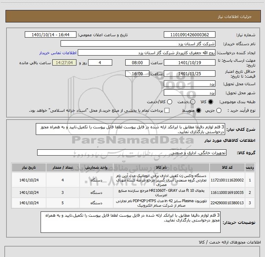Choose the جزیی purchase type option

tap(219, 110)
